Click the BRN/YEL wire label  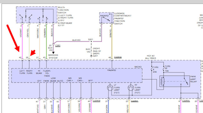(111, 33)
